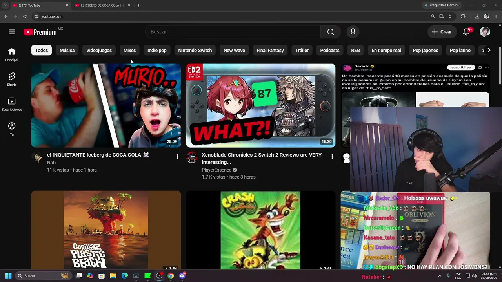502x282 pixels.
Task: Open the Kick app on the taskbar
Action: [x=147, y=276]
